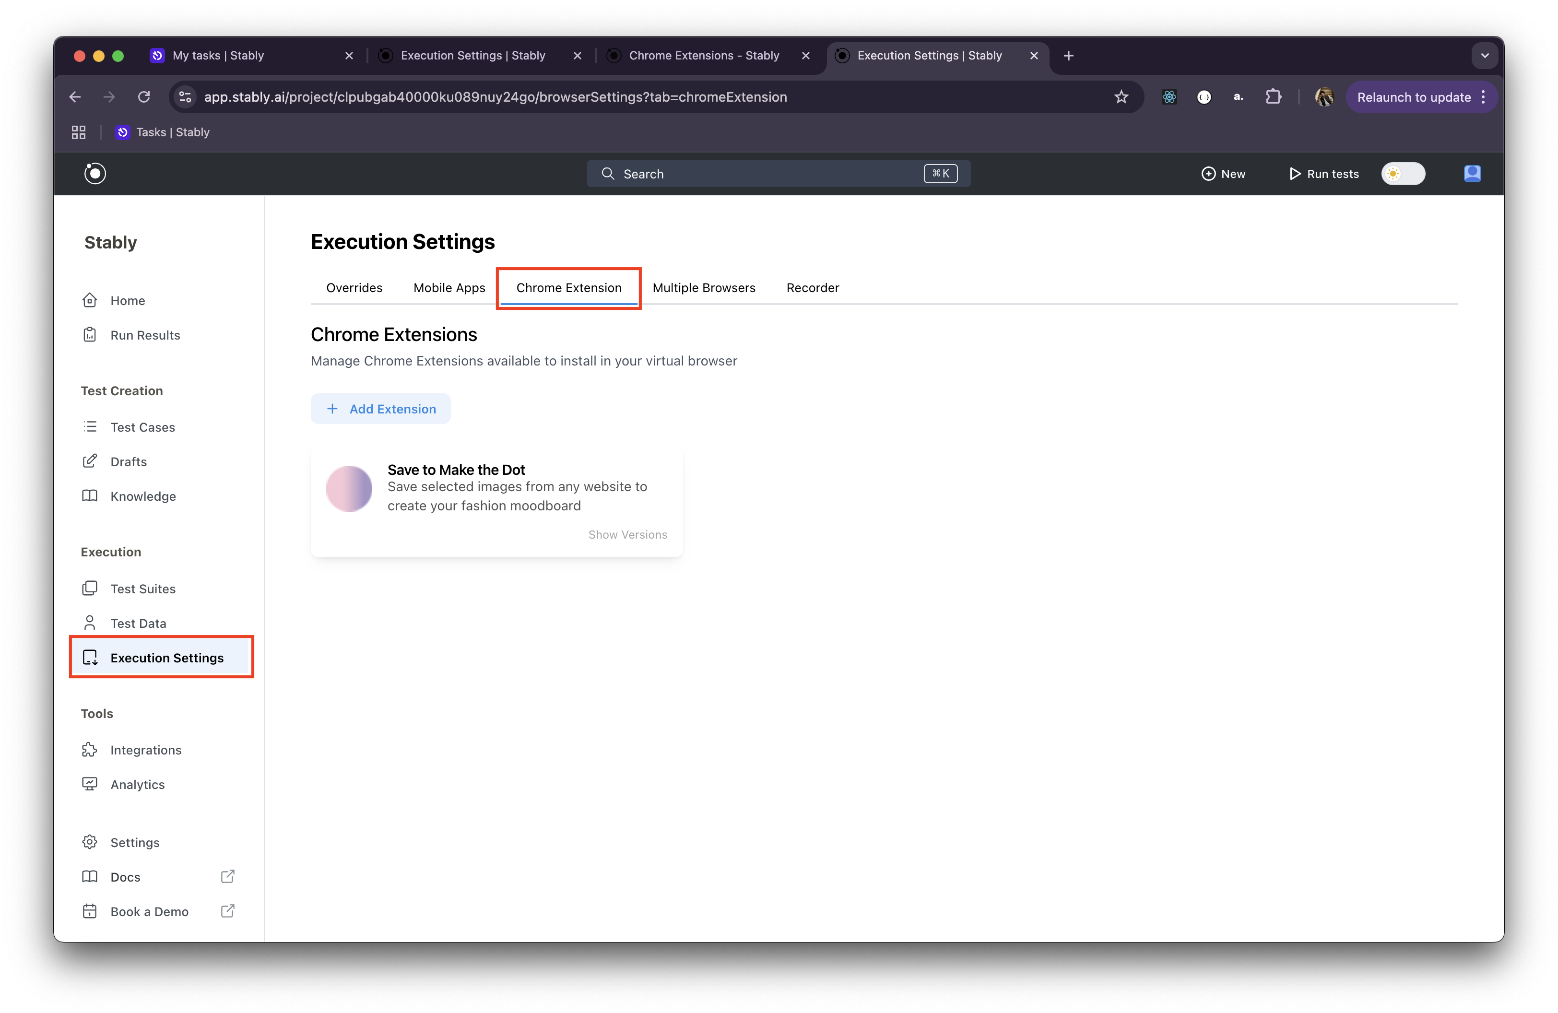
Task: Bookmark this page with star icon
Action: (1121, 97)
